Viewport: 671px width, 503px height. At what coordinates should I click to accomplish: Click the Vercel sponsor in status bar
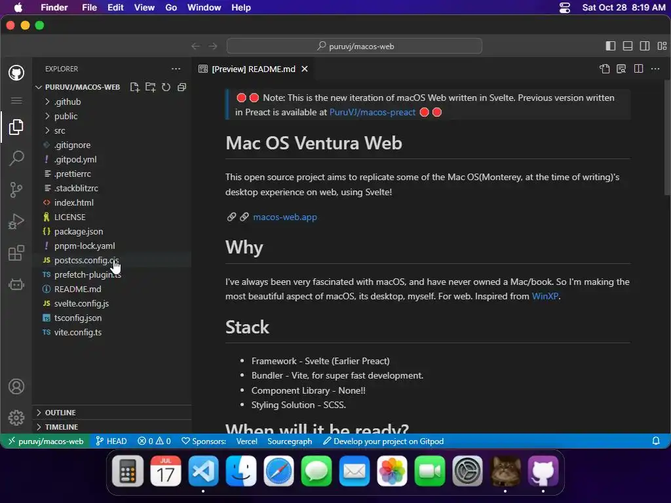pyautogui.click(x=247, y=441)
